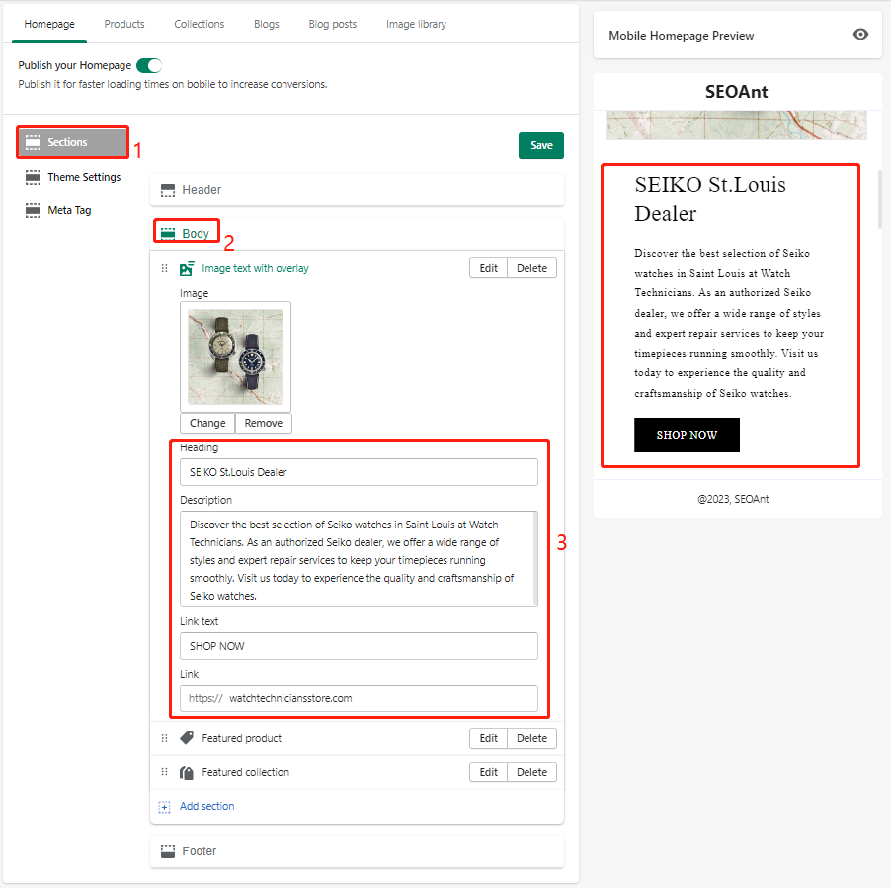Viewport: 891px width, 888px height.
Task: Click the Sections sidebar item
Action: tap(73, 142)
